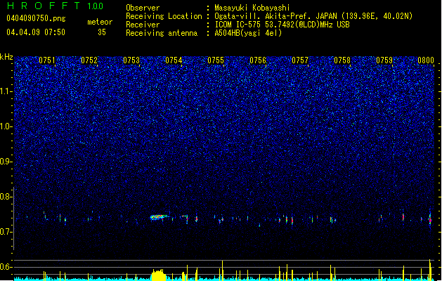Click the 0.6 kHz axis label

point(6,267)
